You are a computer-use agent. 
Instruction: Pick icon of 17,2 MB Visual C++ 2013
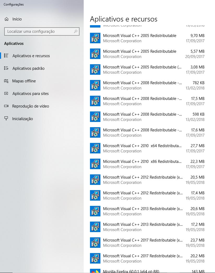(95, 227)
